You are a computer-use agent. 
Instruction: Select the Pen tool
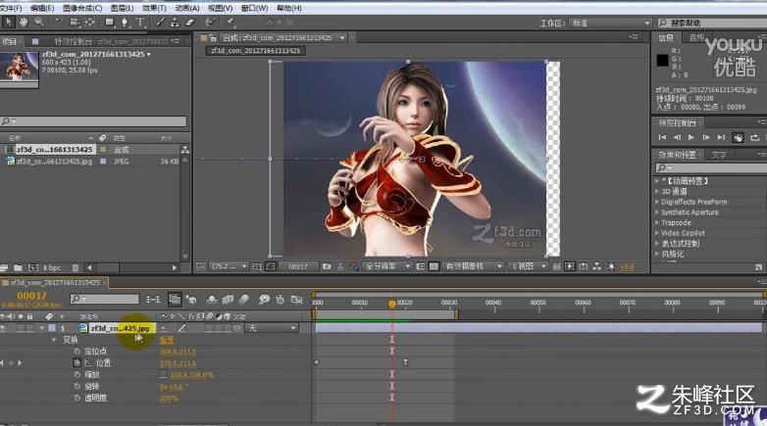pyautogui.click(x=125, y=22)
